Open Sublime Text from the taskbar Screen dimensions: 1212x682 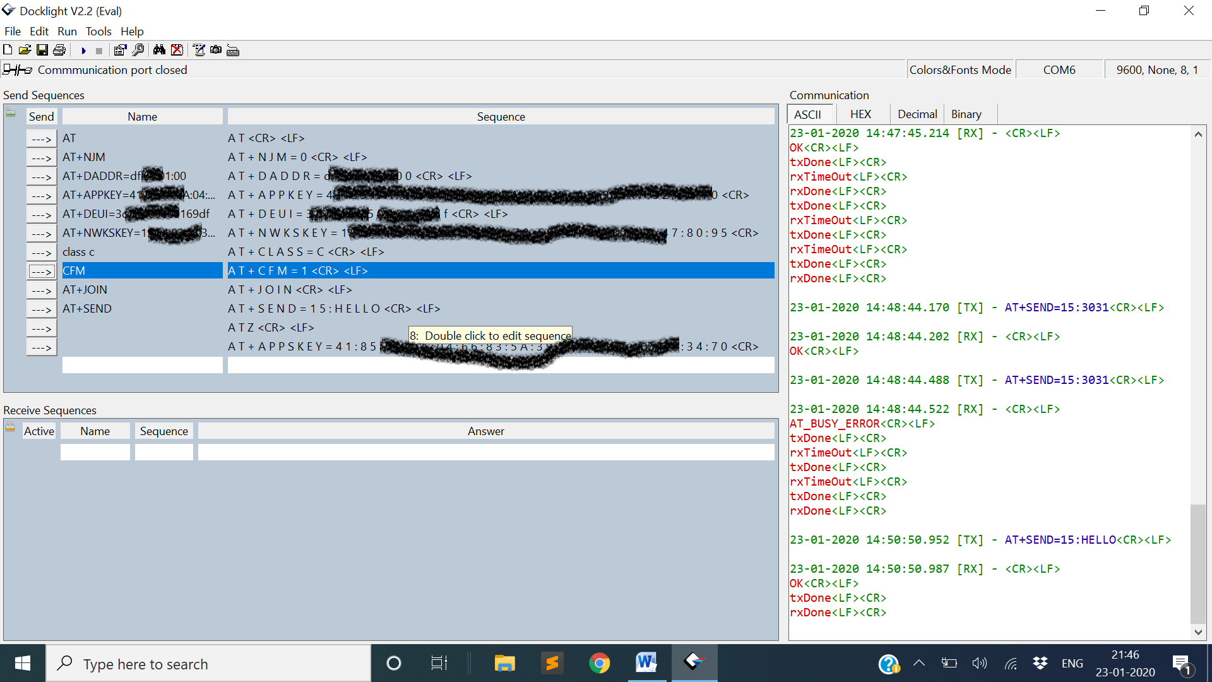click(552, 663)
